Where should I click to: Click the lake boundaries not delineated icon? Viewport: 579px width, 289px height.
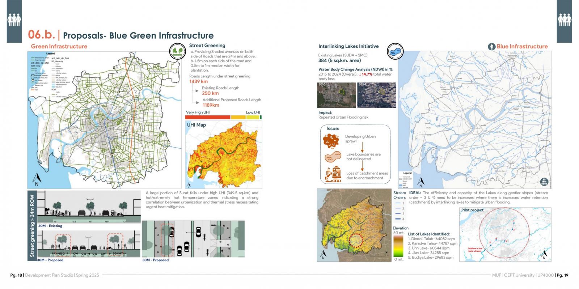333,157
